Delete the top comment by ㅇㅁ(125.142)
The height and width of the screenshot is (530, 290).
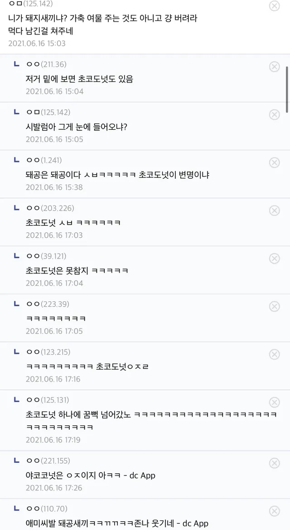click(x=274, y=6)
